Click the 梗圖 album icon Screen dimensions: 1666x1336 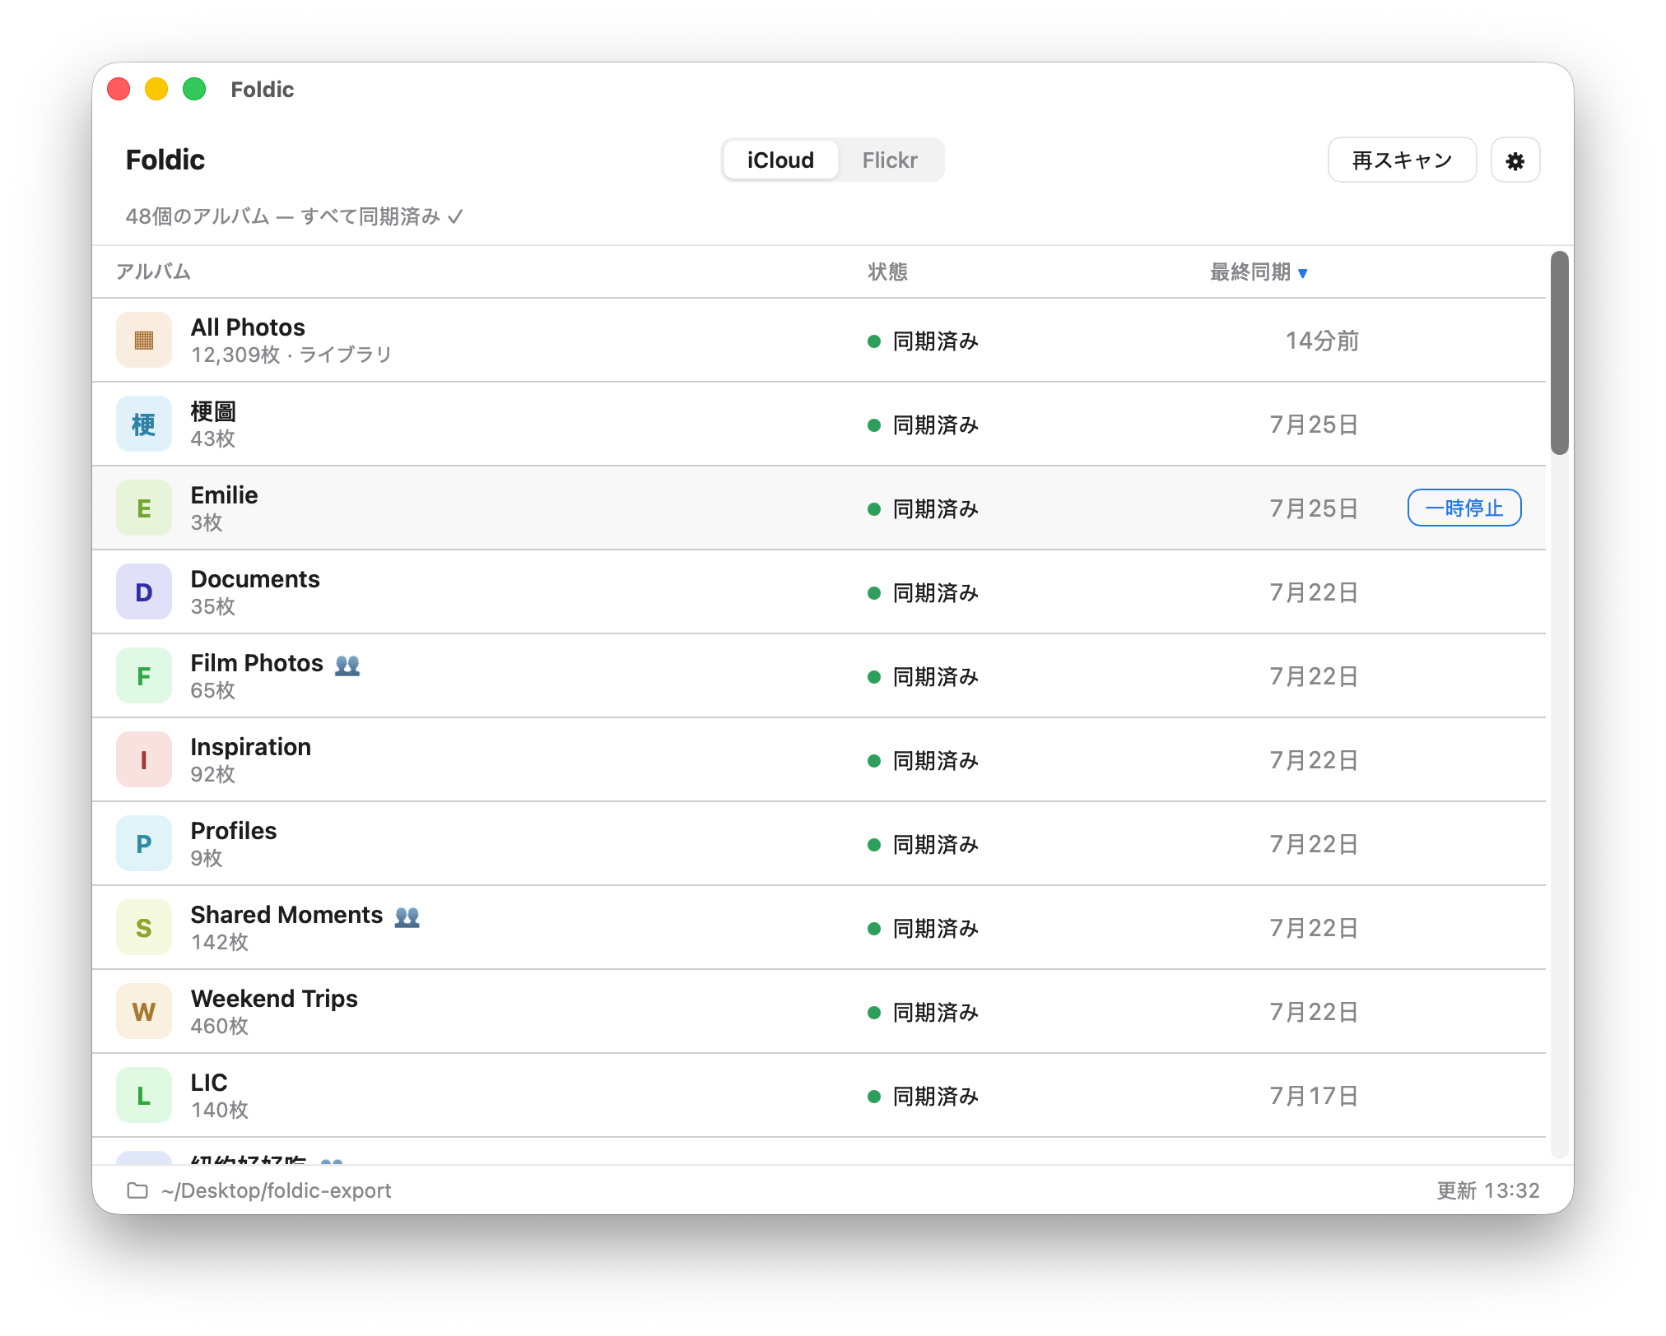tap(144, 424)
